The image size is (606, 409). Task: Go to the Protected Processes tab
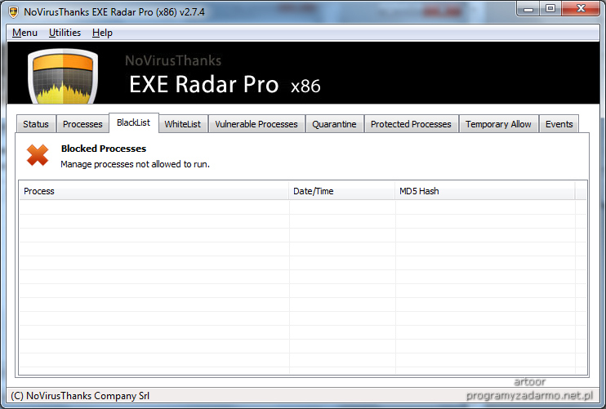click(x=411, y=124)
